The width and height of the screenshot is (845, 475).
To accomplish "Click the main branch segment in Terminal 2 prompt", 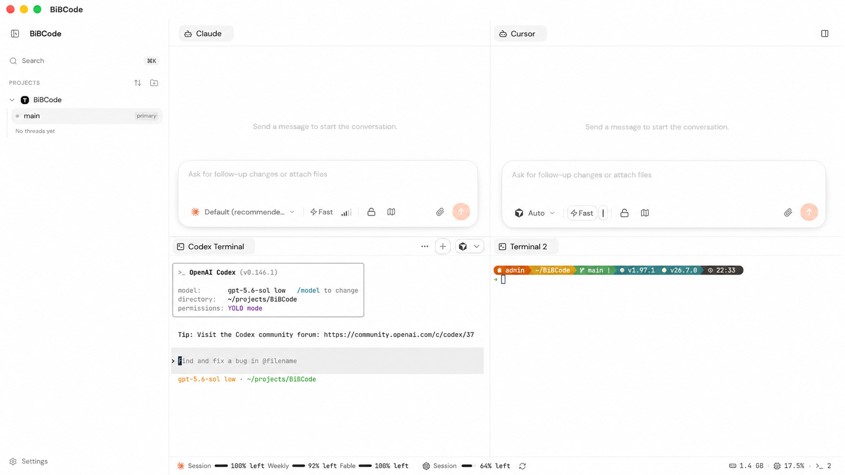I will (x=595, y=271).
